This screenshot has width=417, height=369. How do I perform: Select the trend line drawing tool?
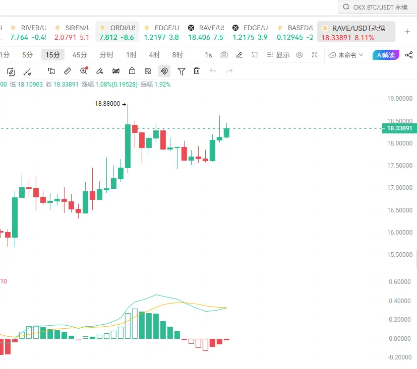coord(27,71)
